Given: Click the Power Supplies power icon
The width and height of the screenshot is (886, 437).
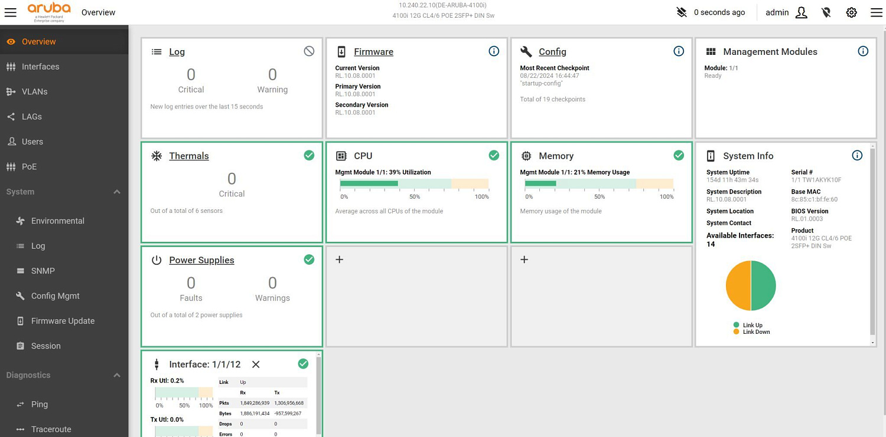Looking at the screenshot, I should pyautogui.click(x=157, y=260).
